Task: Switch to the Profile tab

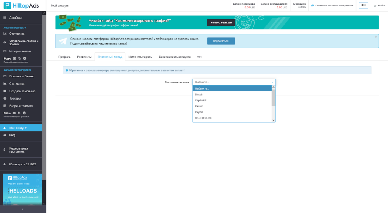Action: pyautogui.click(x=64, y=57)
